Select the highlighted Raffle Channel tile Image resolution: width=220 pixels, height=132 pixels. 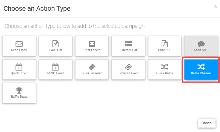coord(201,70)
